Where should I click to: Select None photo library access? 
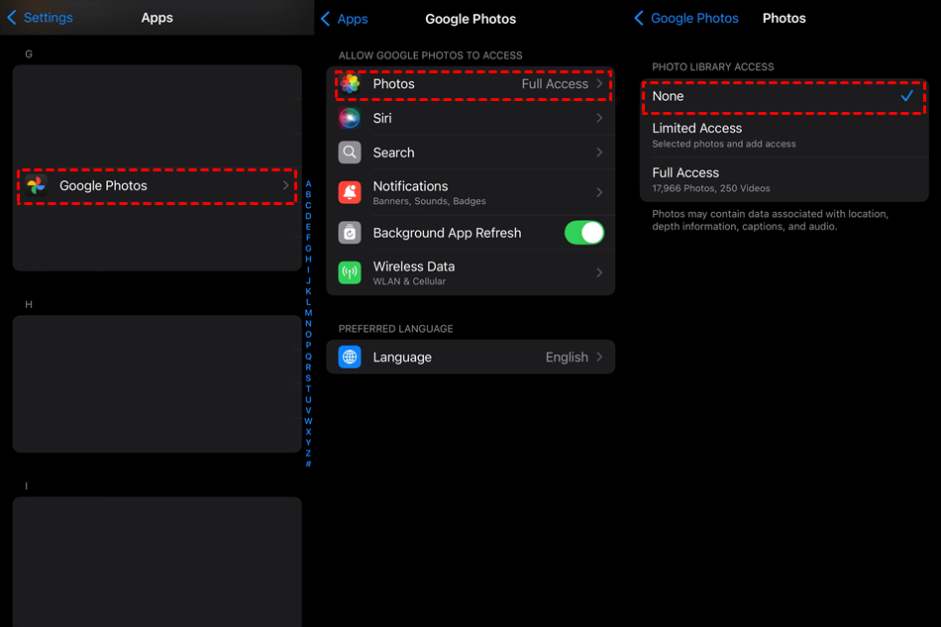(784, 97)
